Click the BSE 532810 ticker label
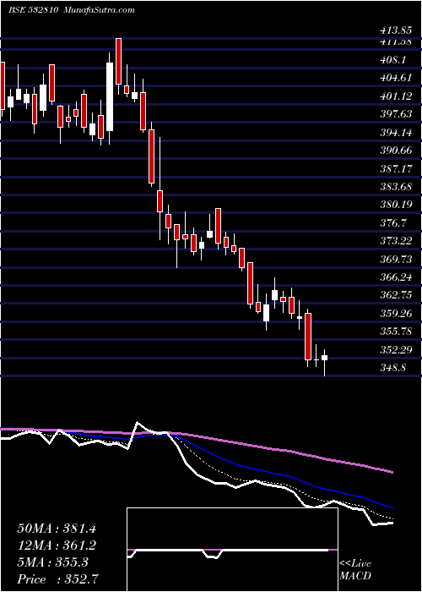This screenshot has width=422, height=592. coord(33,10)
